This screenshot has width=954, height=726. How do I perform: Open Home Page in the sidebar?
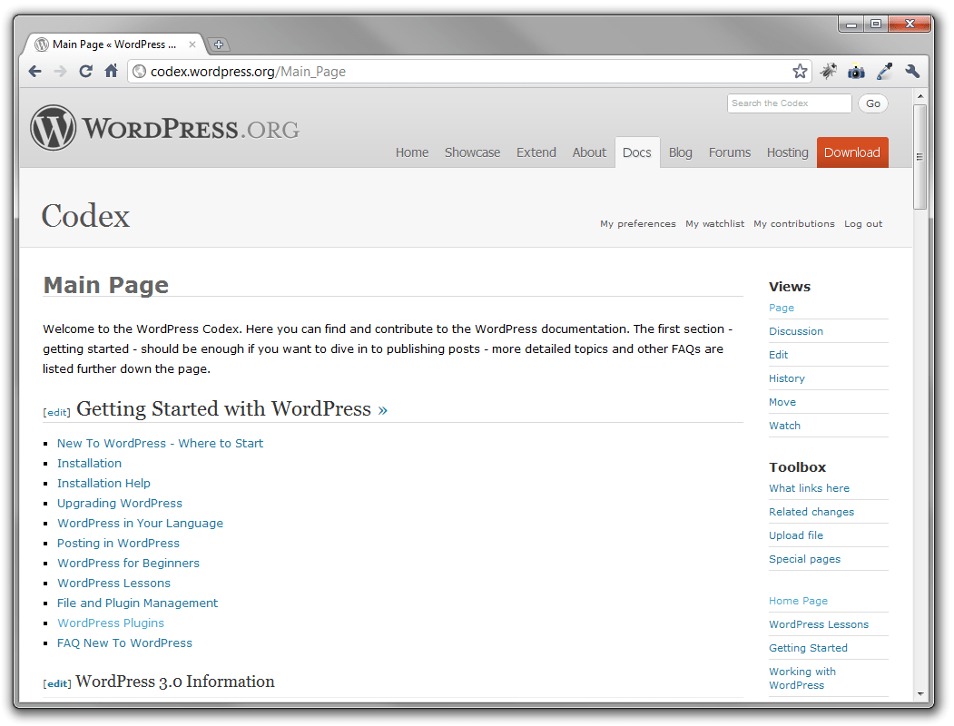click(798, 601)
